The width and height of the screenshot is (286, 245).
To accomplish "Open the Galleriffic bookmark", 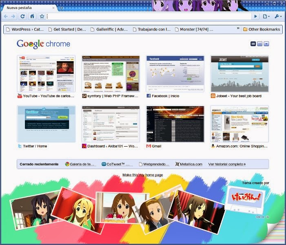I will [109, 29].
